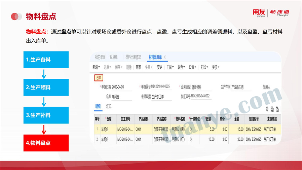This screenshot has width=302, height=170.
Task: Click the 来源单据 field 生产加工单
Action: pyautogui.click(x=161, y=97)
